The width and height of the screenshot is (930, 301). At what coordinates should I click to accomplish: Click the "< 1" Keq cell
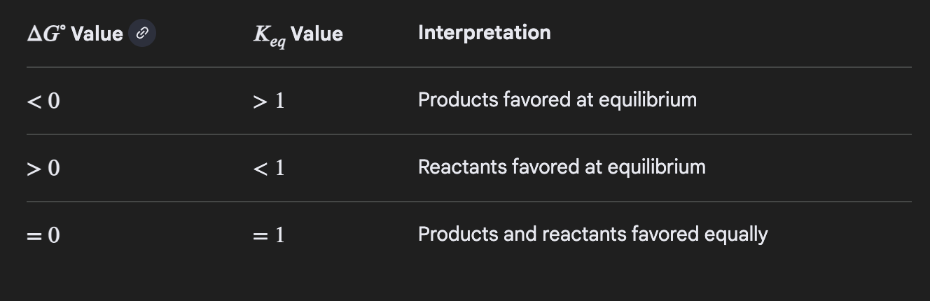pos(269,168)
